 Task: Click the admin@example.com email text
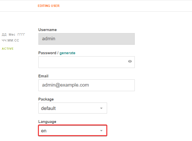pos(66,85)
